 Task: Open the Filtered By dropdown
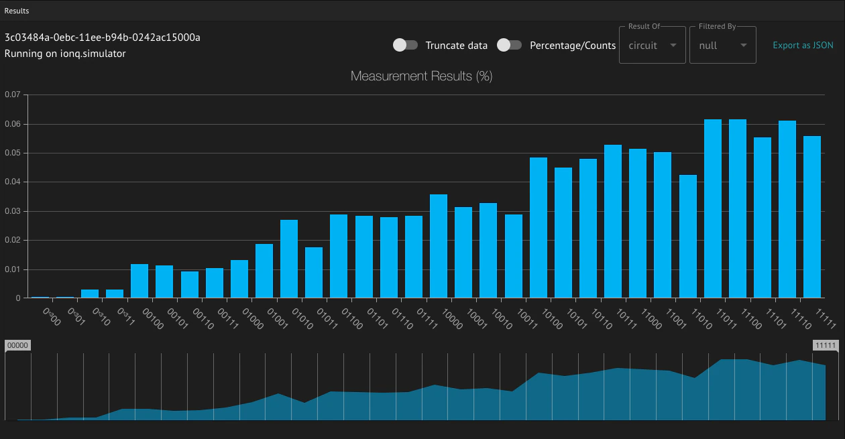[x=723, y=45]
